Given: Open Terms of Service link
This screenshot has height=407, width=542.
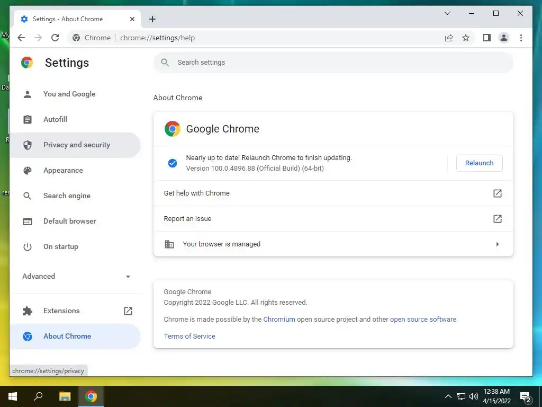Looking at the screenshot, I should [189, 337].
